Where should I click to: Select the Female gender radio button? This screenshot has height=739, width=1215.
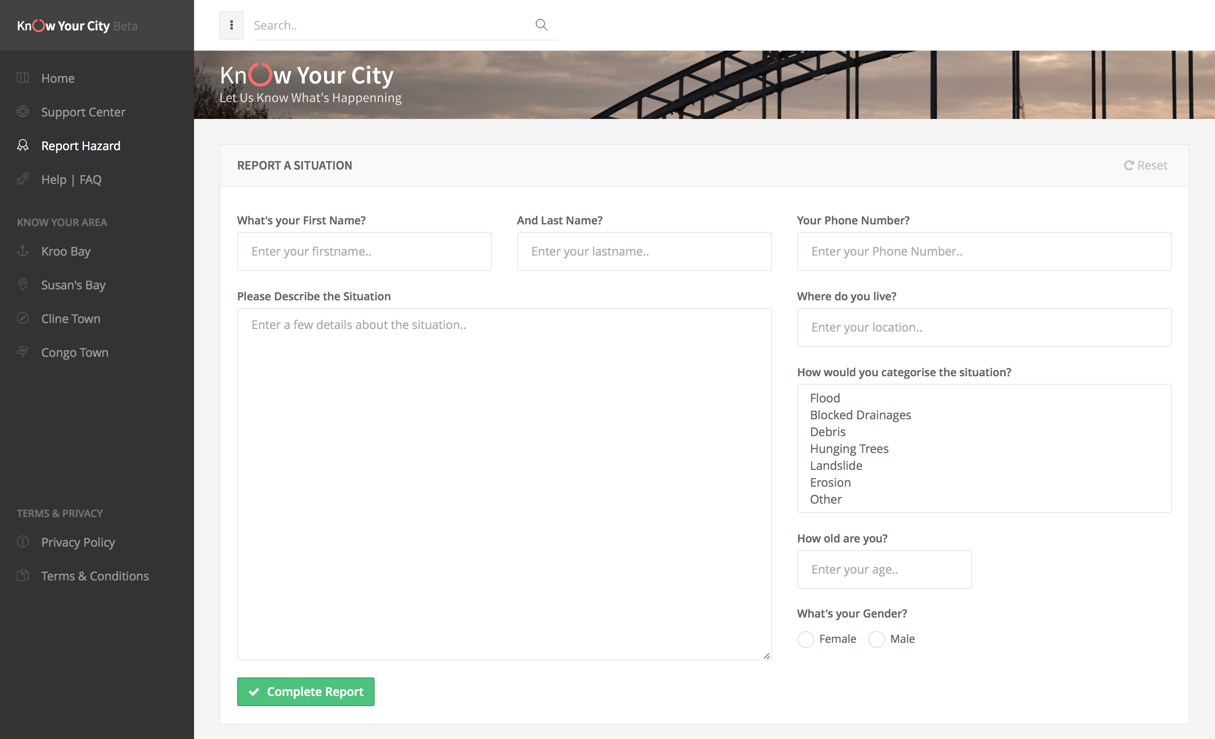[805, 639]
